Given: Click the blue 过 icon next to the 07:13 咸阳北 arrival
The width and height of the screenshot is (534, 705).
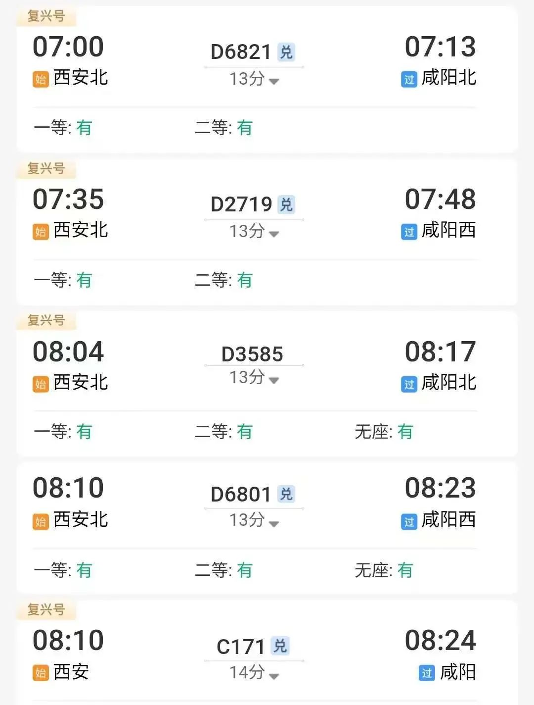Looking at the screenshot, I should click(409, 79).
